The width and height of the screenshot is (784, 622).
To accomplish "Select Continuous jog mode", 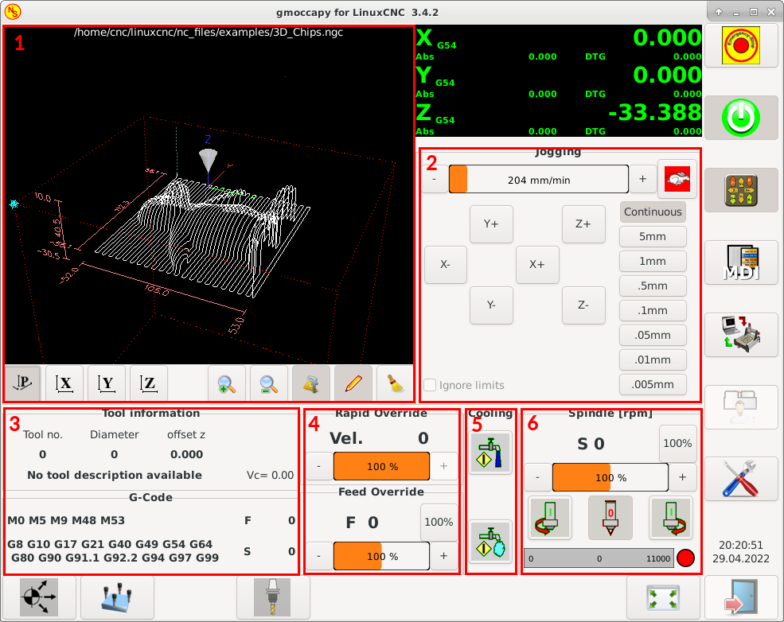I will pos(653,212).
